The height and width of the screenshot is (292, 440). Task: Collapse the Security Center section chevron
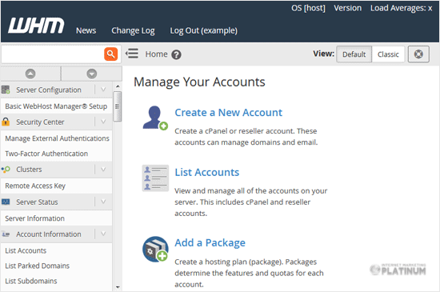click(x=103, y=122)
